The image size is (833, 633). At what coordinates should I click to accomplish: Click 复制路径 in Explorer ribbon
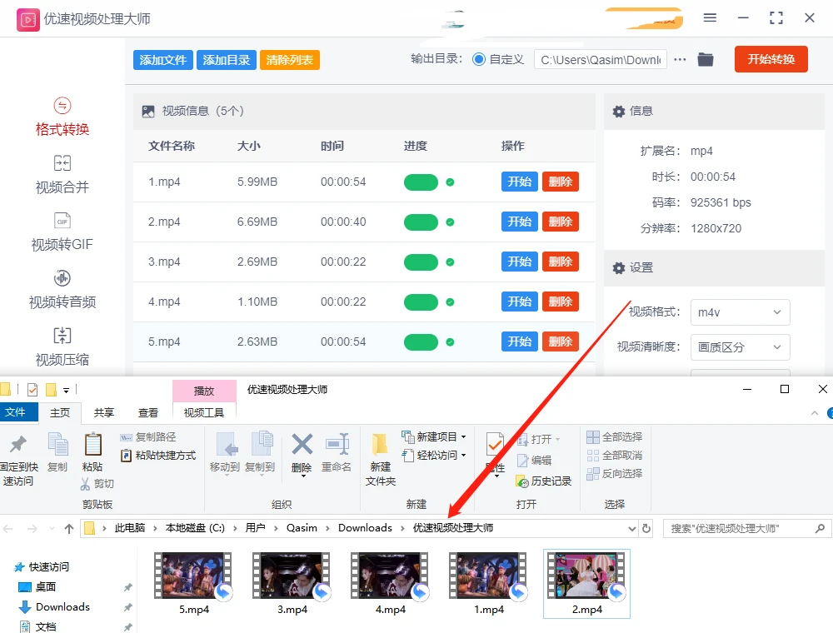148,437
